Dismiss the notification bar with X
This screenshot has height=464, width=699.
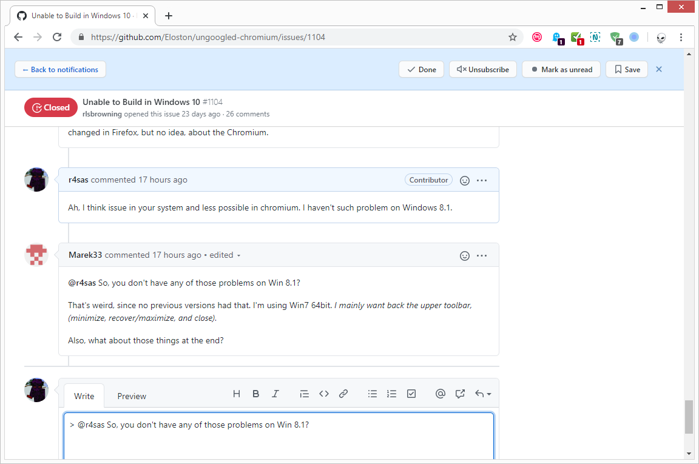pos(659,69)
